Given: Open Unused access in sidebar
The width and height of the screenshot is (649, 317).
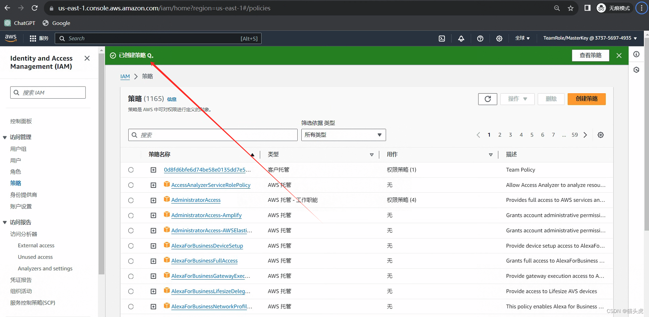Looking at the screenshot, I should tap(35, 257).
